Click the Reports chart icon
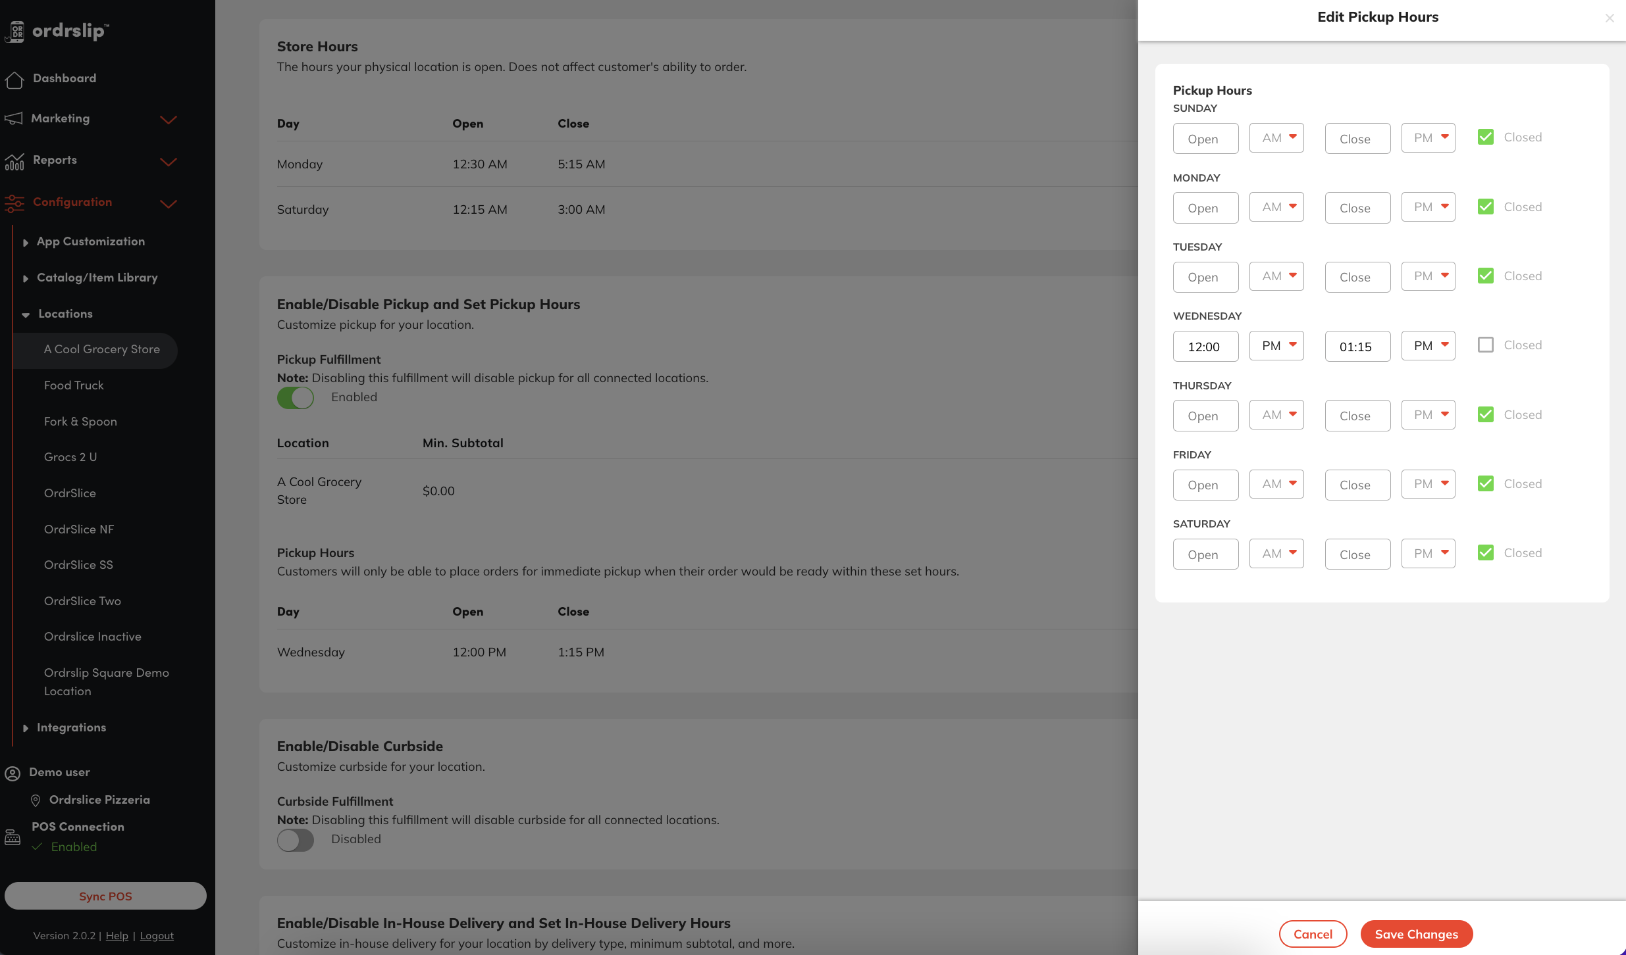The height and width of the screenshot is (955, 1626). point(14,161)
